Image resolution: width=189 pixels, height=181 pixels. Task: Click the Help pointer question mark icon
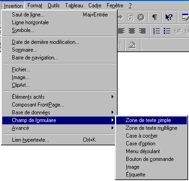tap(169, 17)
